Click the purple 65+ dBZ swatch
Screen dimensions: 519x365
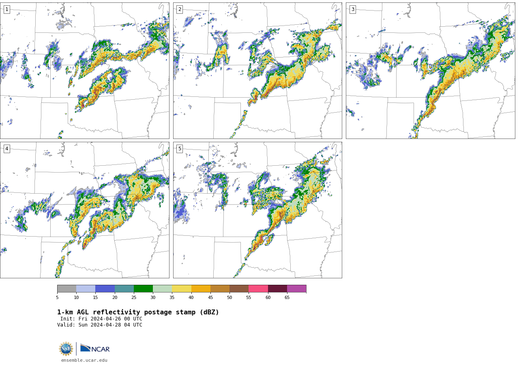point(297,289)
